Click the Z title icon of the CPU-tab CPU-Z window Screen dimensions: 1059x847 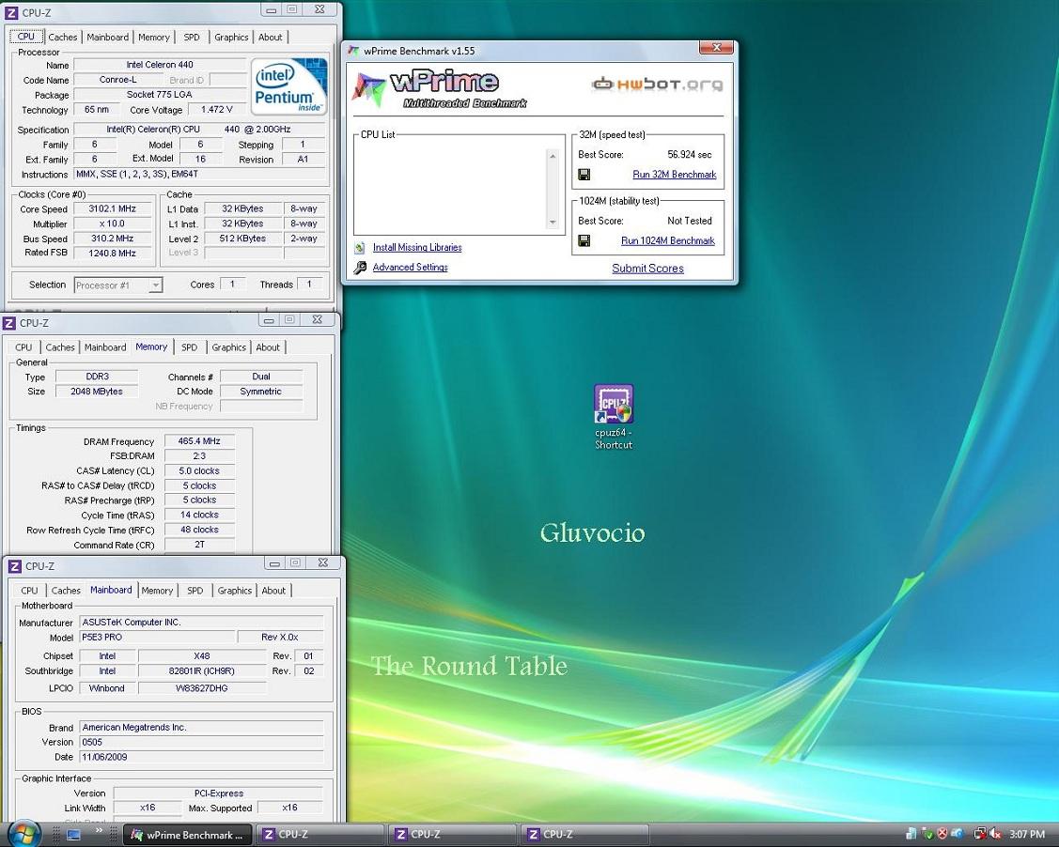11,13
